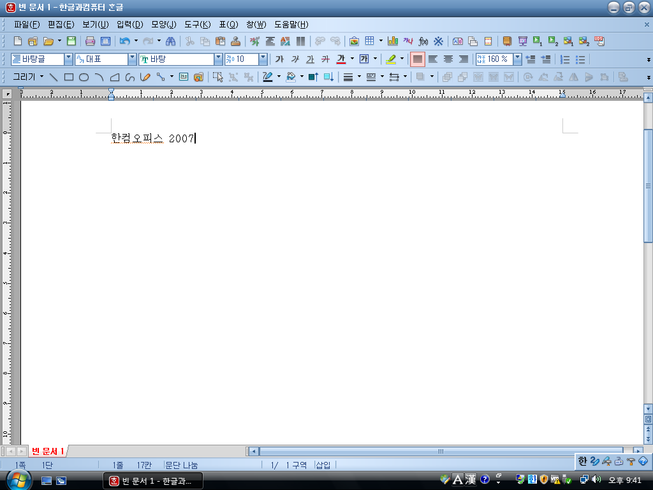This screenshot has width=653, height=490.
Task: Open the 모양(J) menu
Action: [163, 25]
